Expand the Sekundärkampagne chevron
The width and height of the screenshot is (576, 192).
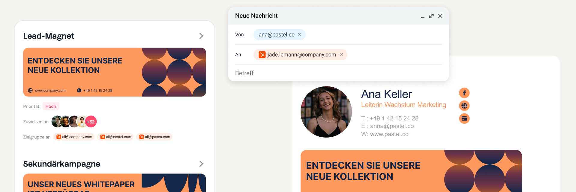coord(201,164)
